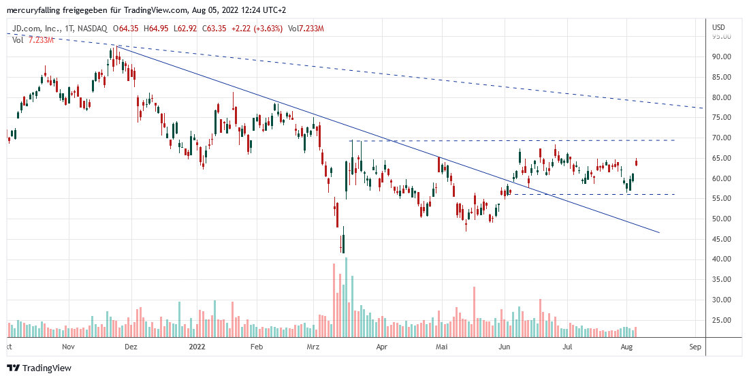Click the Sep label on the time axis

point(695,346)
